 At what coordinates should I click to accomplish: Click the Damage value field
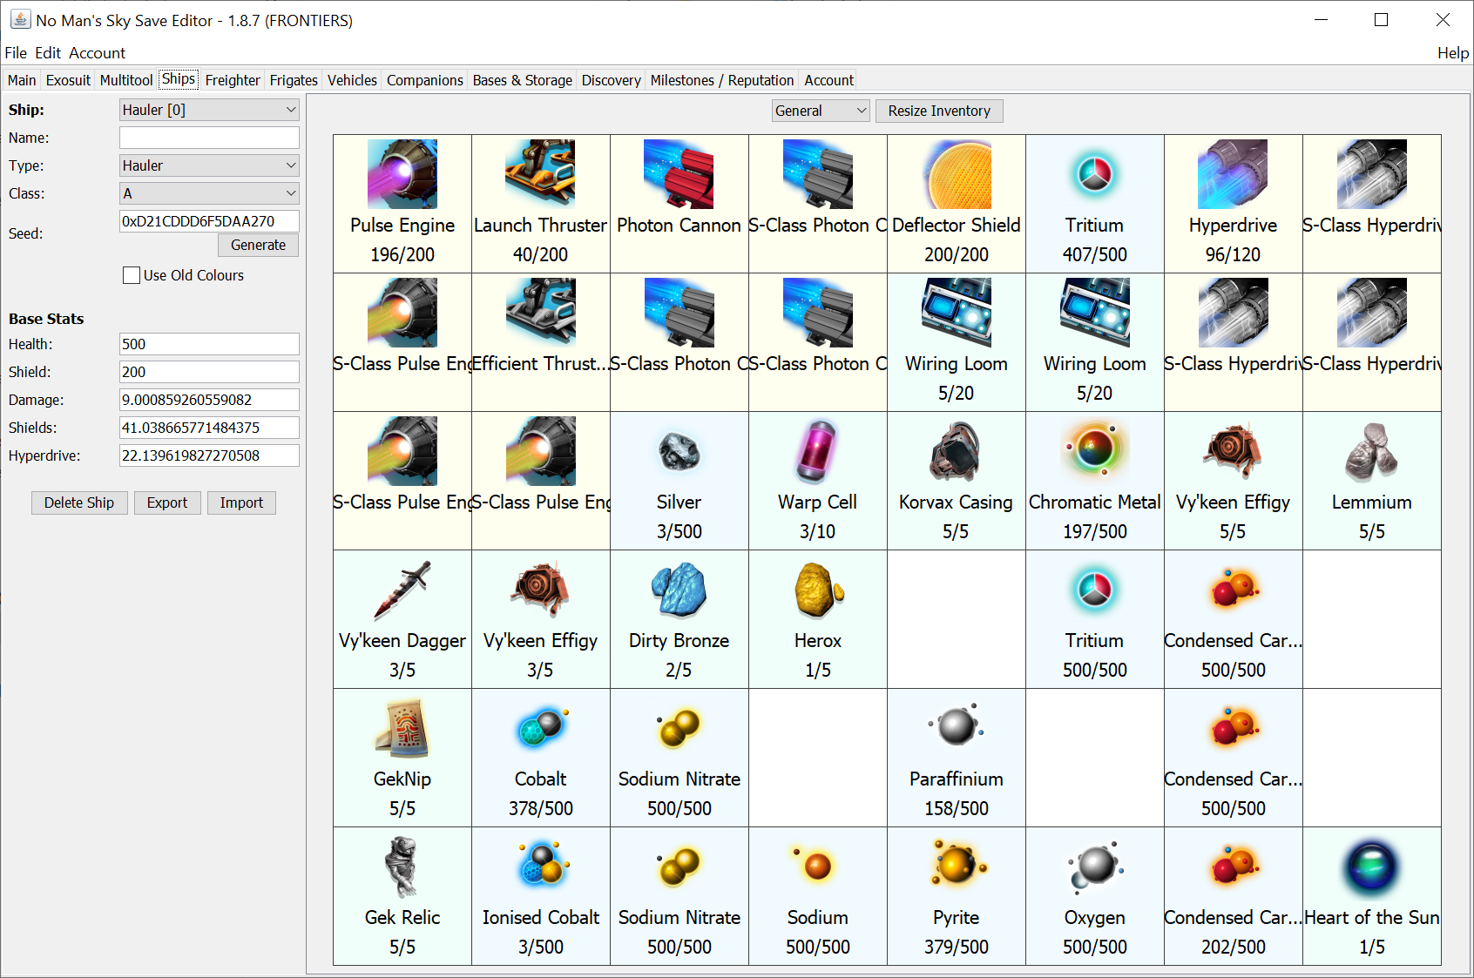[209, 400]
